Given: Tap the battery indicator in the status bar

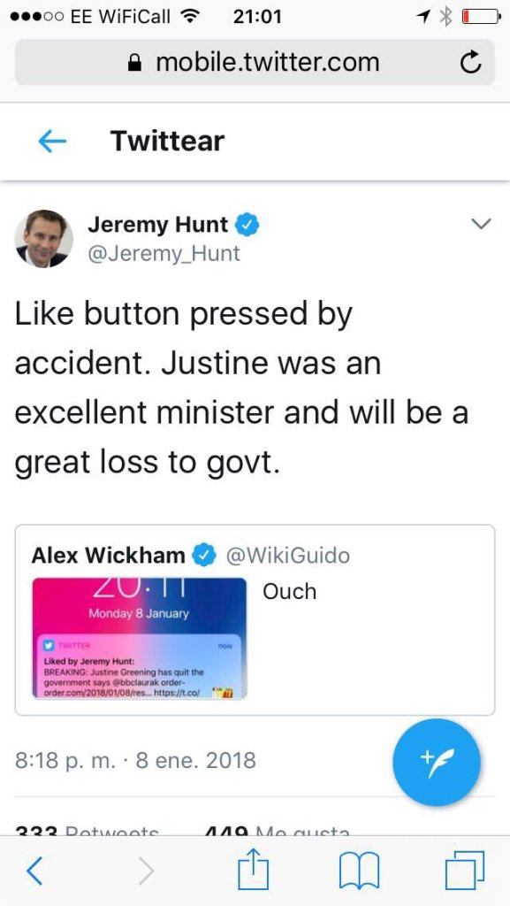Looking at the screenshot, I should [480, 17].
